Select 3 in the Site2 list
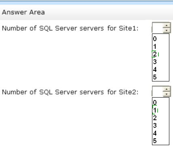The width and height of the screenshot is (173, 148). [155, 125]
